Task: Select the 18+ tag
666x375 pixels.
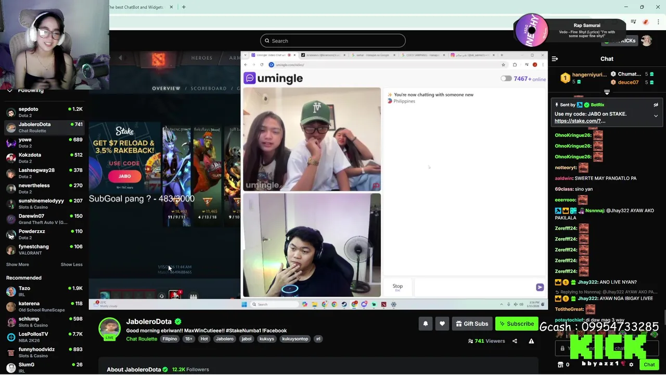Action: tap(188, 339)
